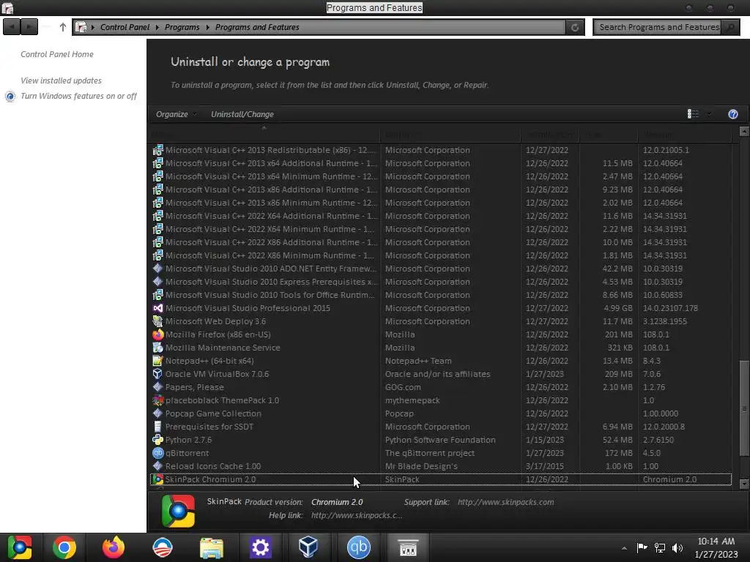Image resolution: width=750 pixels, height=562 pixels.
Task: Click scrollbar up arrow of program list
Action: [744, 131]
